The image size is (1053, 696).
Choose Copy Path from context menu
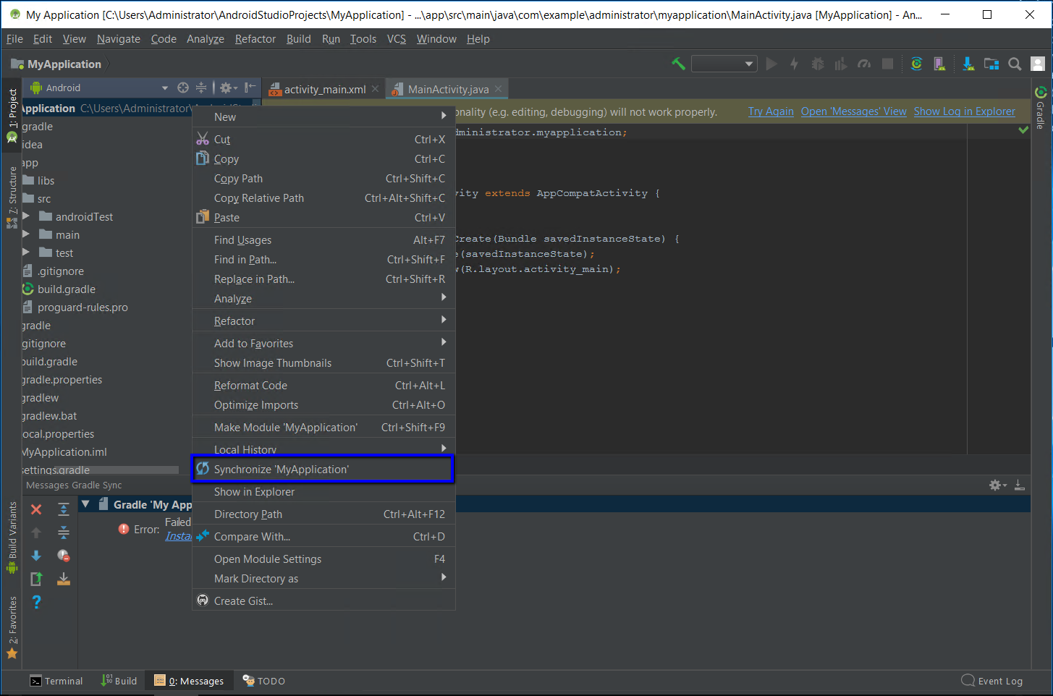pyautogui.click(x=323, y=178)
